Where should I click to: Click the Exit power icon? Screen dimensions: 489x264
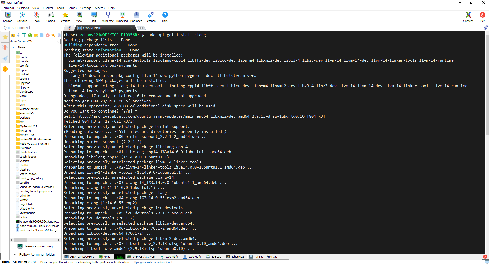(x=482, y=17)
